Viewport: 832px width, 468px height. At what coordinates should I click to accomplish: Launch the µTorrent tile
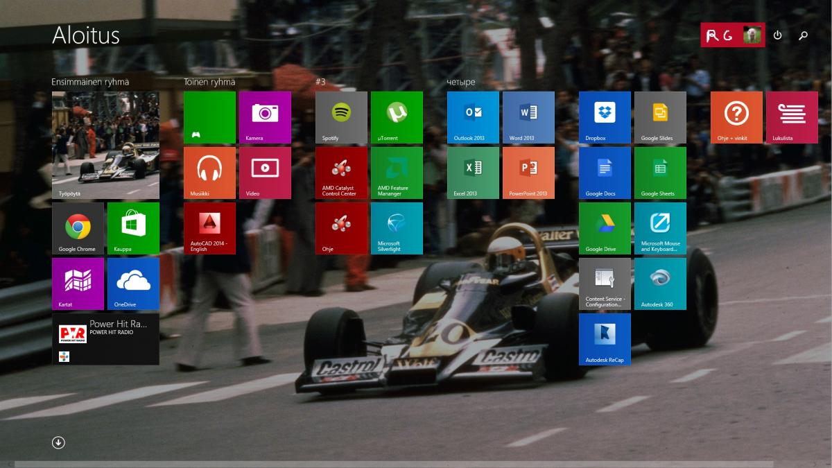coord(397,117)
